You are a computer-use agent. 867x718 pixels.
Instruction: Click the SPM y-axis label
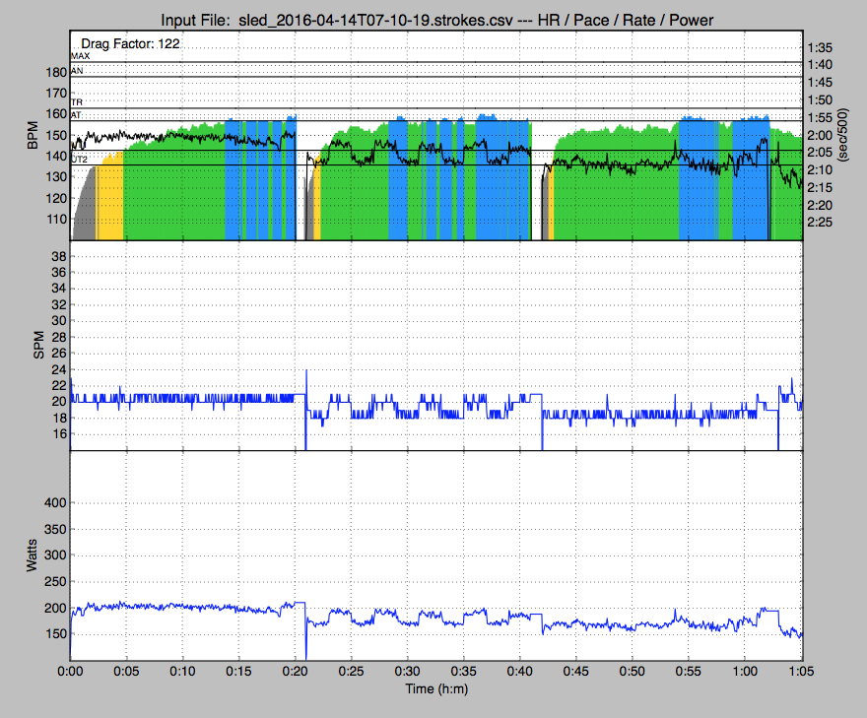click(32, 345)
